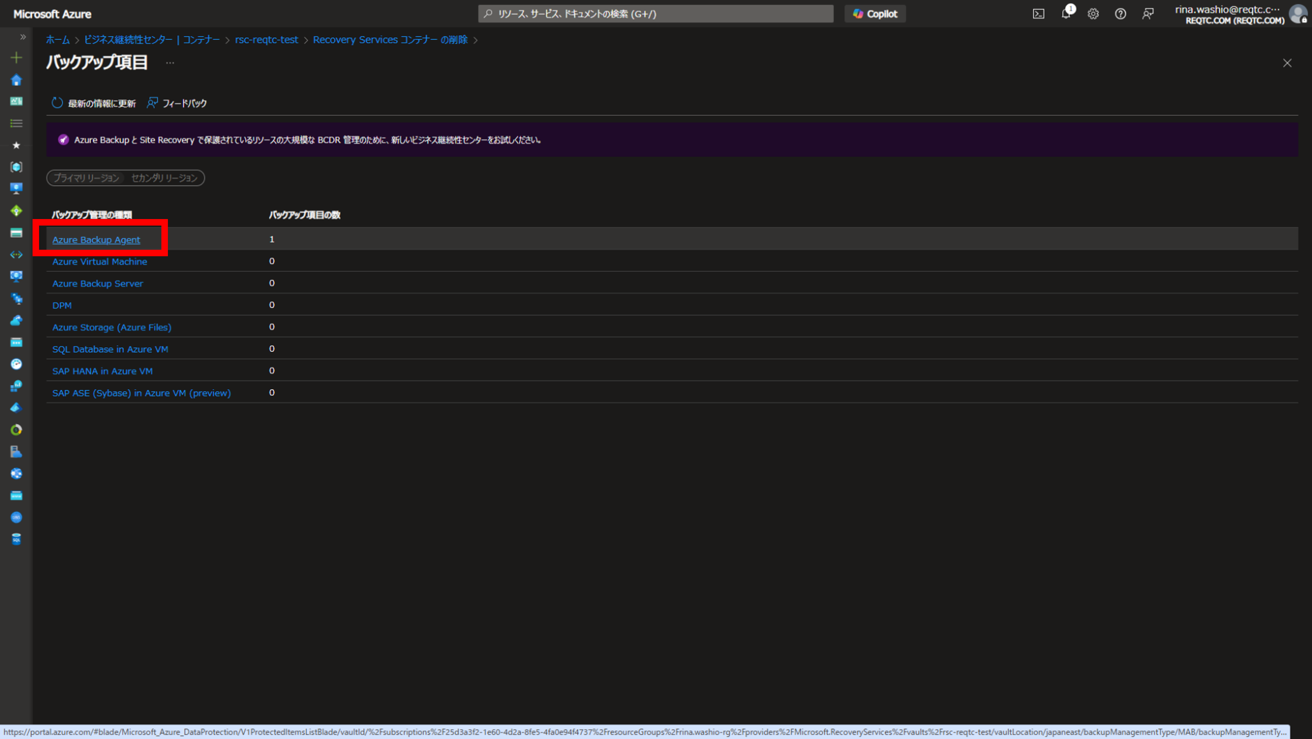
Task: Expand the left sidebar with the chevron icon
Action: tap(23, 37)
